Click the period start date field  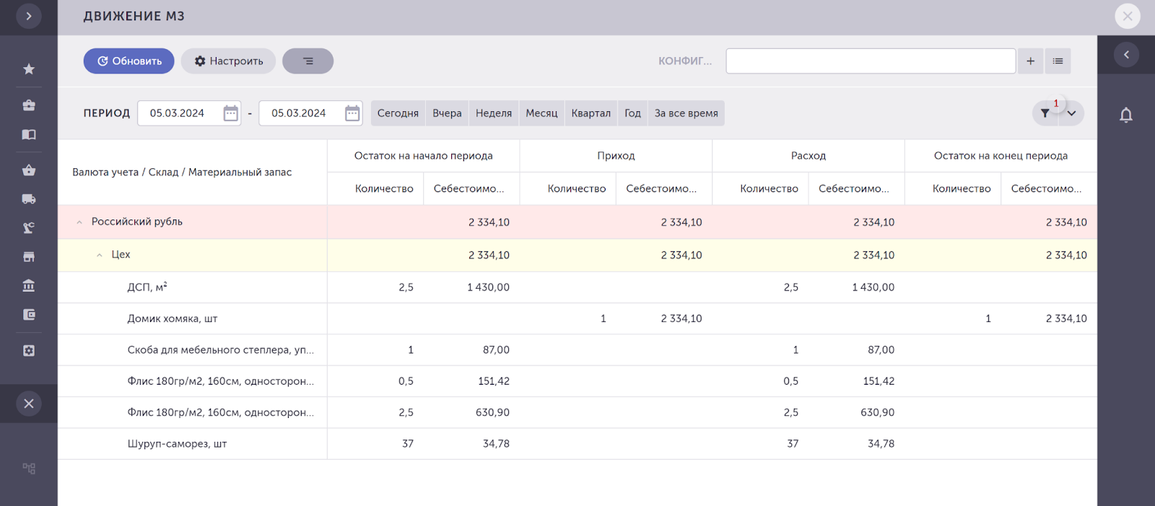[178, 113]
